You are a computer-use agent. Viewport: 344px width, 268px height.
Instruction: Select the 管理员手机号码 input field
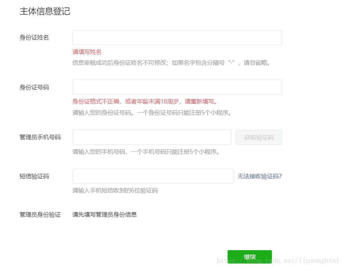pyautogui.click(x=152, y=137)
